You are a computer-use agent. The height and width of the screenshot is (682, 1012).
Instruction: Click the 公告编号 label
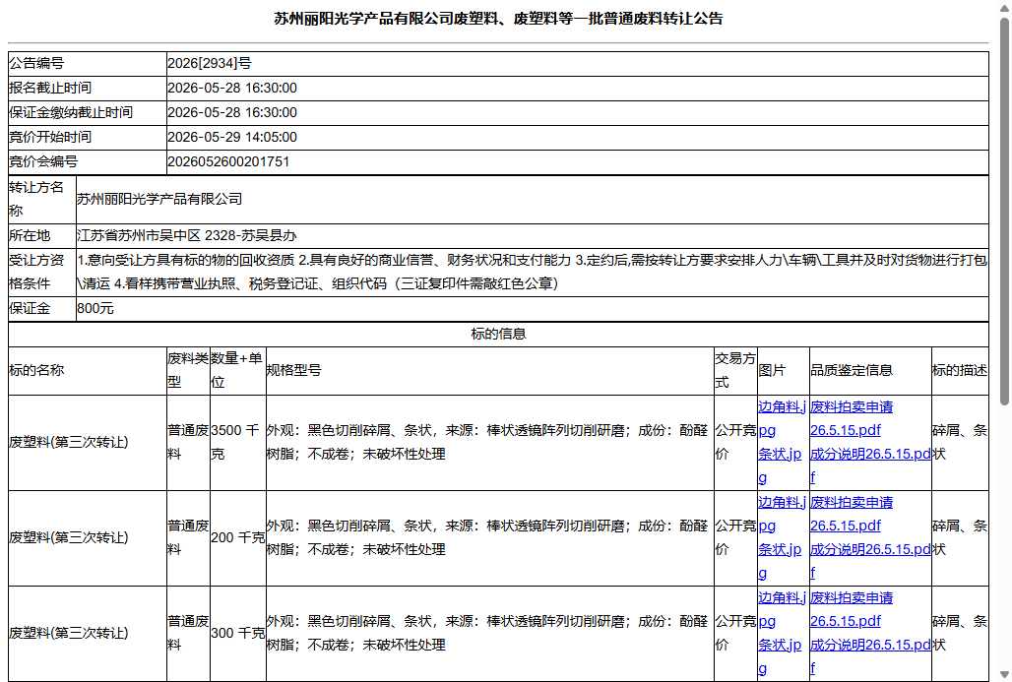click(x=36, y=63)
